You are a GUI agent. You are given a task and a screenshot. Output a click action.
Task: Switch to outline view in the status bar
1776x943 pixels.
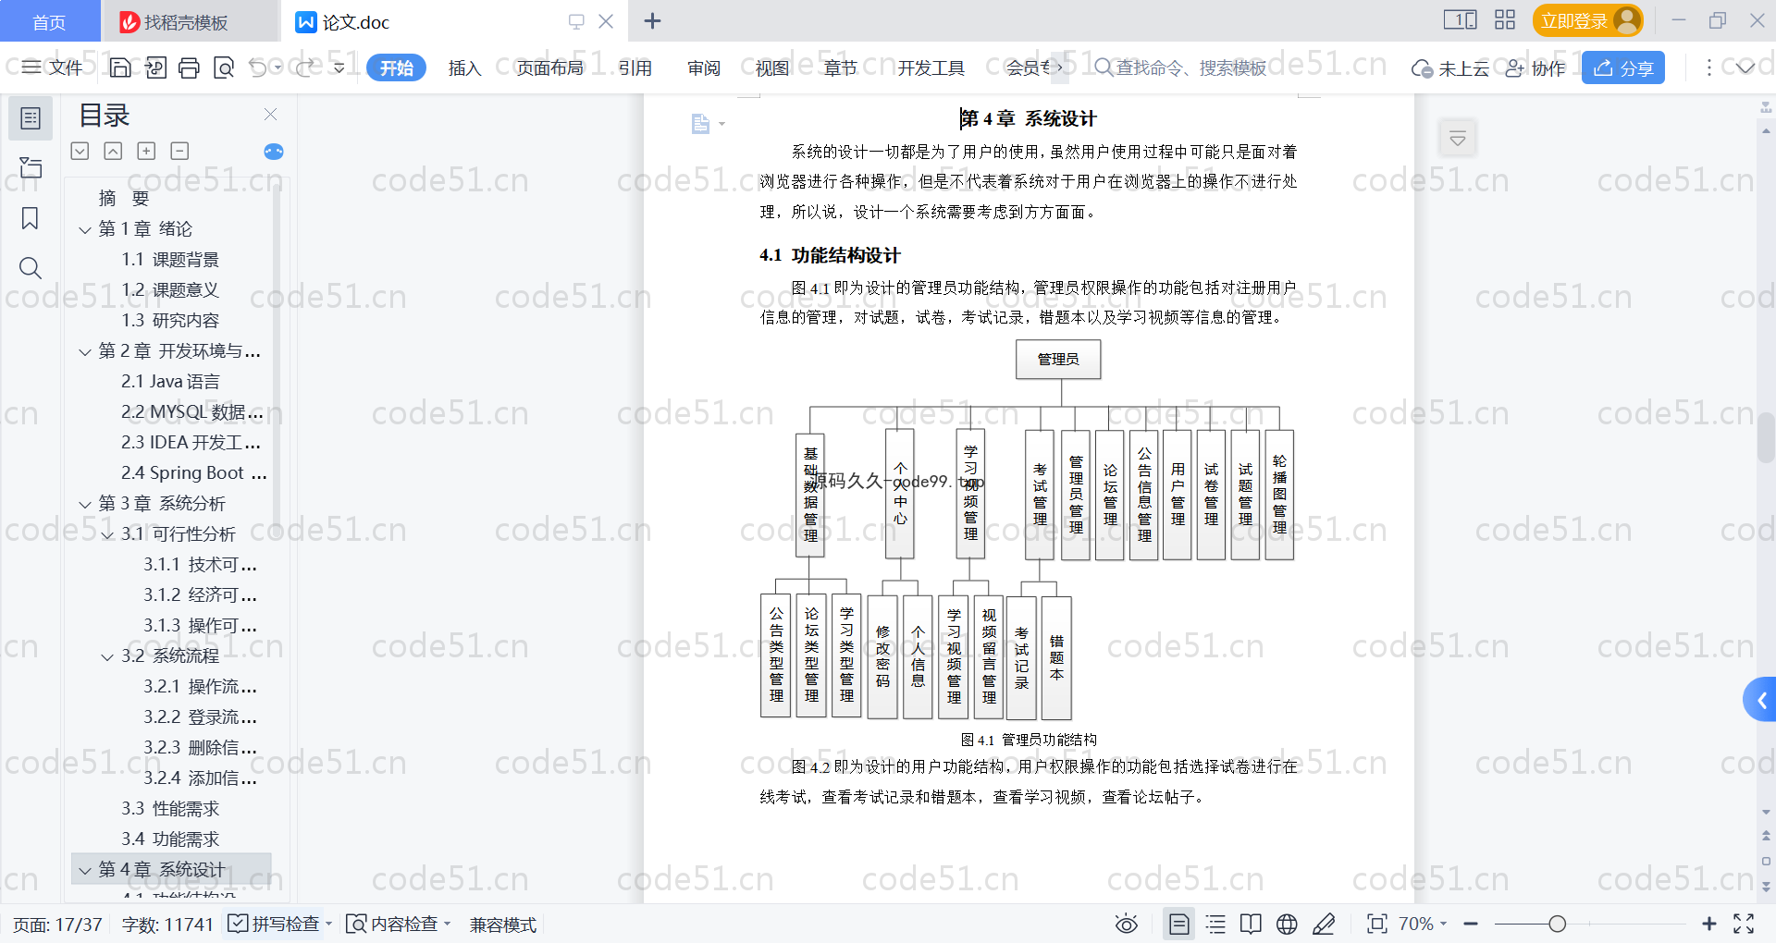pyautogui.click(x=1215, y=924)
